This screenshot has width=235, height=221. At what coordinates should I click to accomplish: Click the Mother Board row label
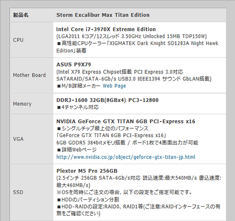point(29,75)
